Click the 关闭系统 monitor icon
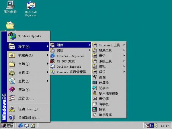This screenshot has width=172, height=129. [12, 118]
